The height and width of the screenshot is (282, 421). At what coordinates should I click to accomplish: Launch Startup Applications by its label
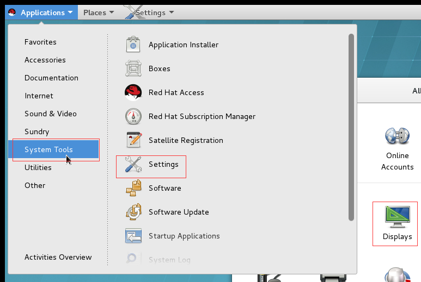tap(184, 236)
